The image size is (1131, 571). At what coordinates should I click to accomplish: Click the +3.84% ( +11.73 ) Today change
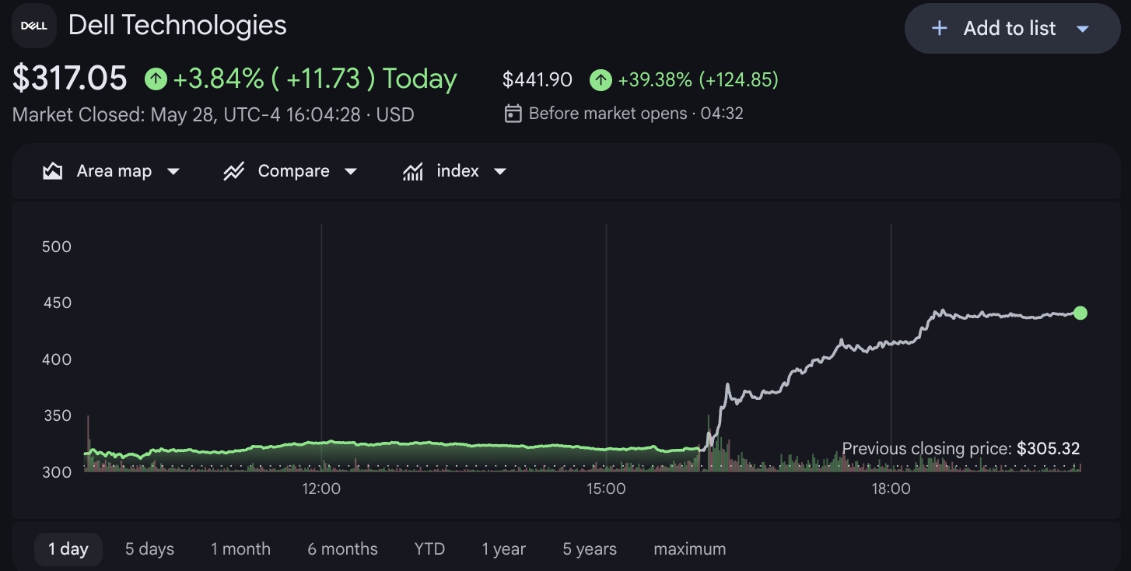pyautogui.click(x=315, y=79)
